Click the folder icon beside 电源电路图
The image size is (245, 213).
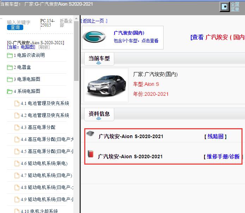pyautogui.click(x=10, y=79)
